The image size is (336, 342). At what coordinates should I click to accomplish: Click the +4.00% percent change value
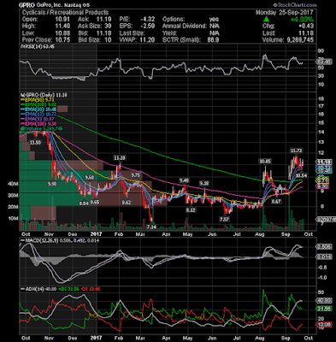point(302,20)
